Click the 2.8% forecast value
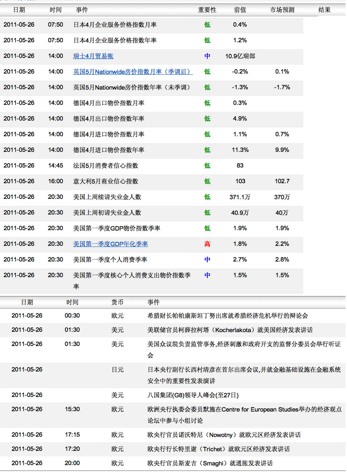The width and height of the screenshot is (347, 476). click(x=282, y=260)
